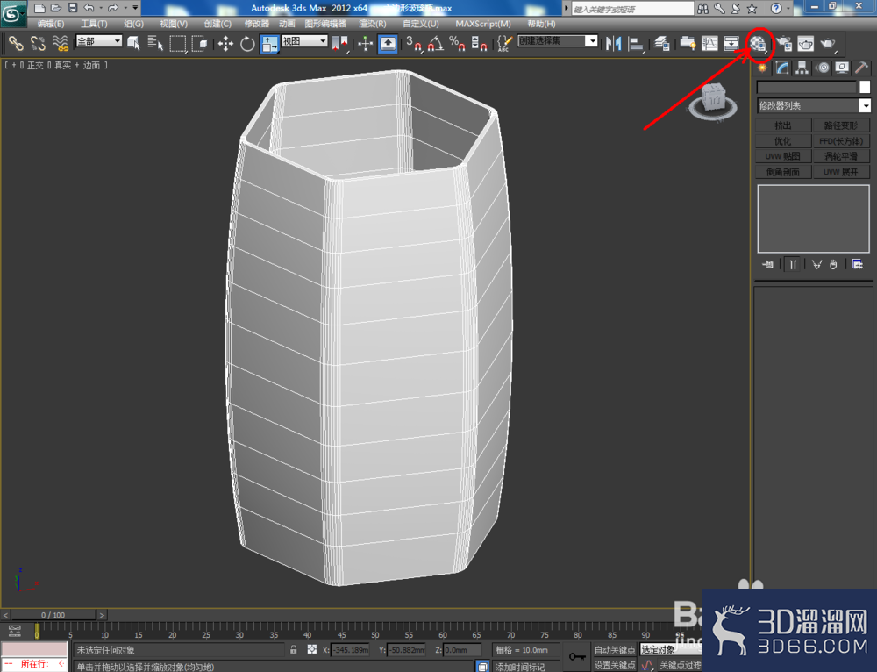The image size is (877, 672).
Task: Activate the Select Object cursor tool
Action: [133, 43]
